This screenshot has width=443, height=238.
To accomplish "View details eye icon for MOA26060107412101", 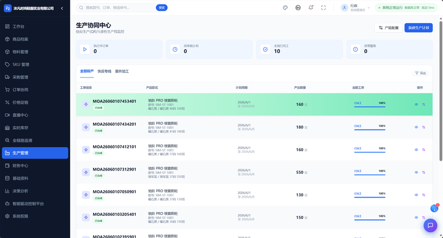I will 416,150.
